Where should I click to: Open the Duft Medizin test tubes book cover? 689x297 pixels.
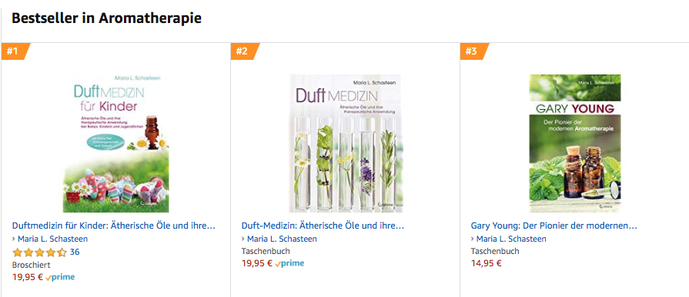click(345, 144)
